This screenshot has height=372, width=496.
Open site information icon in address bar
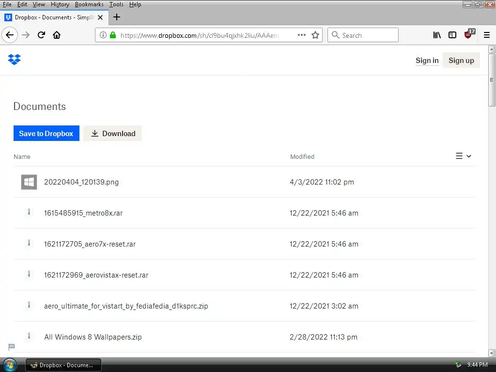[x=103, y=35]
